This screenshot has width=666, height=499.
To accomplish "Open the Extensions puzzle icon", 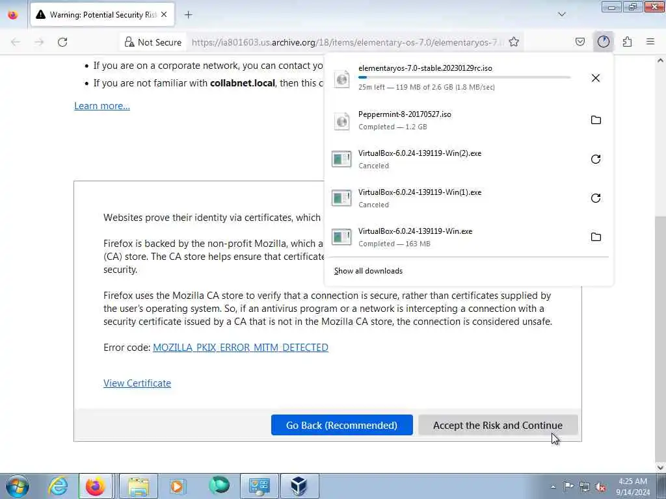I will pos(627,42).
